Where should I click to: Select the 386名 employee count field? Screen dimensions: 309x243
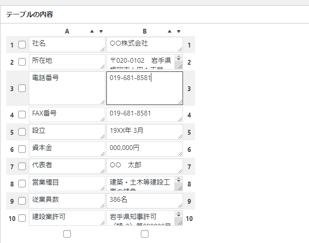coord(144,201)
